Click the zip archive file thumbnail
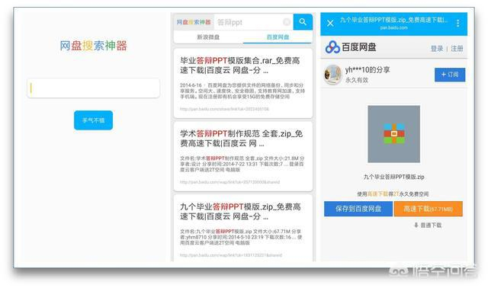The height and width of the screenshot is (288, 488). [393, 134]
